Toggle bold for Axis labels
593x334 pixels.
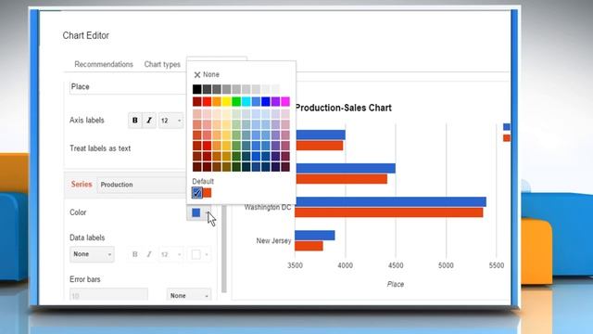135,121
